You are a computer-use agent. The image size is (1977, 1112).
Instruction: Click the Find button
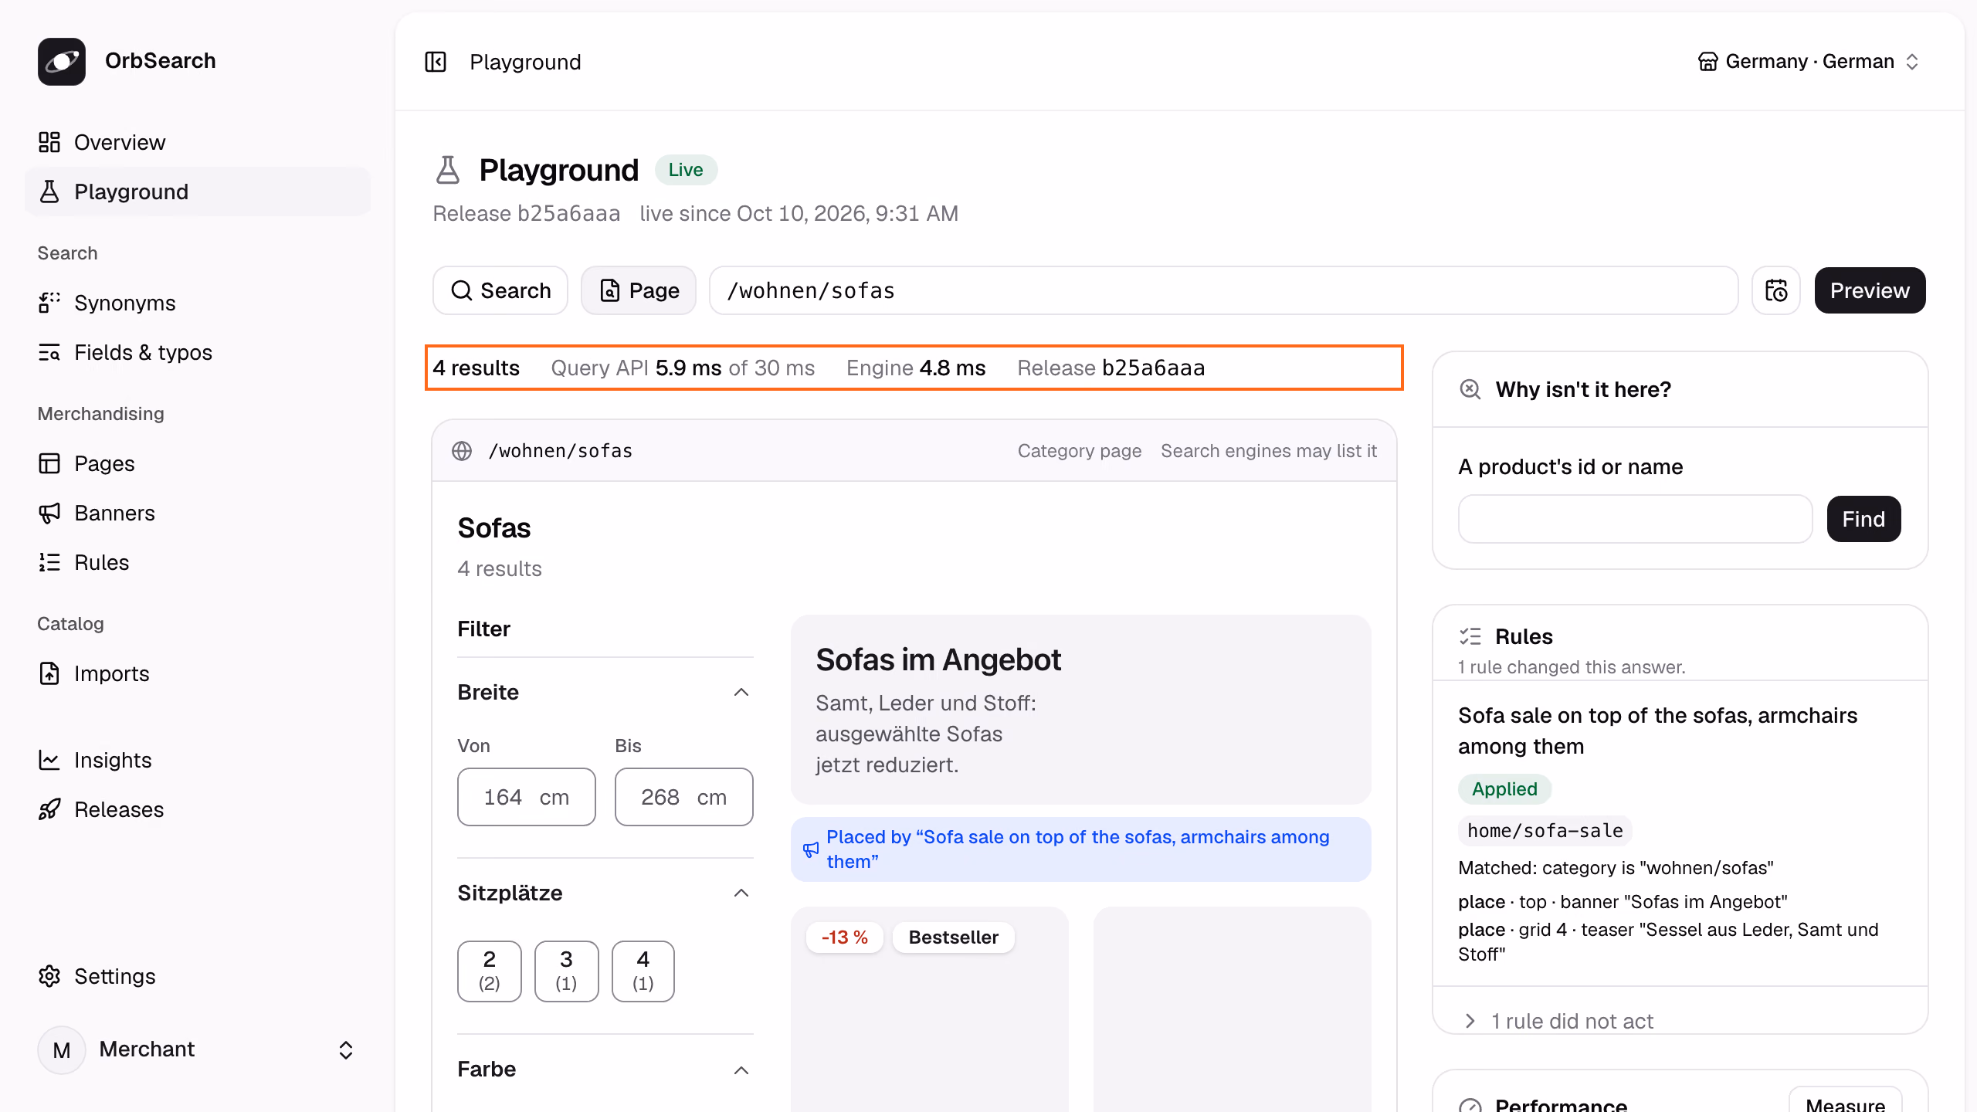[1863, 519]
